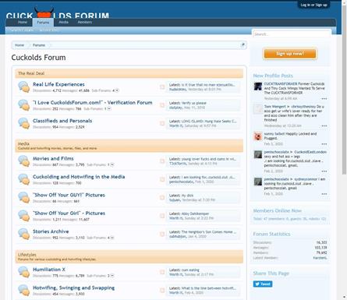Expand sub-forums list for Movies and Films
Screen dimensions: 347x300
coord(112,164)
